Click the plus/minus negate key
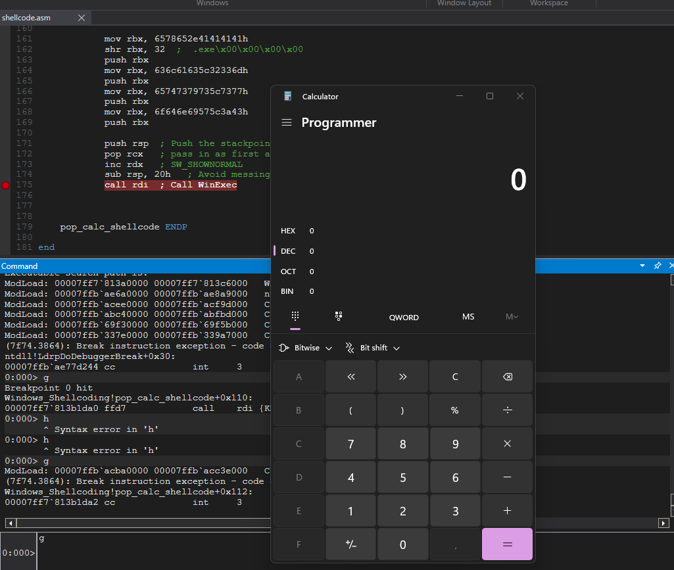The width and height of the screenshot is (674, 570). pos(350,544)
